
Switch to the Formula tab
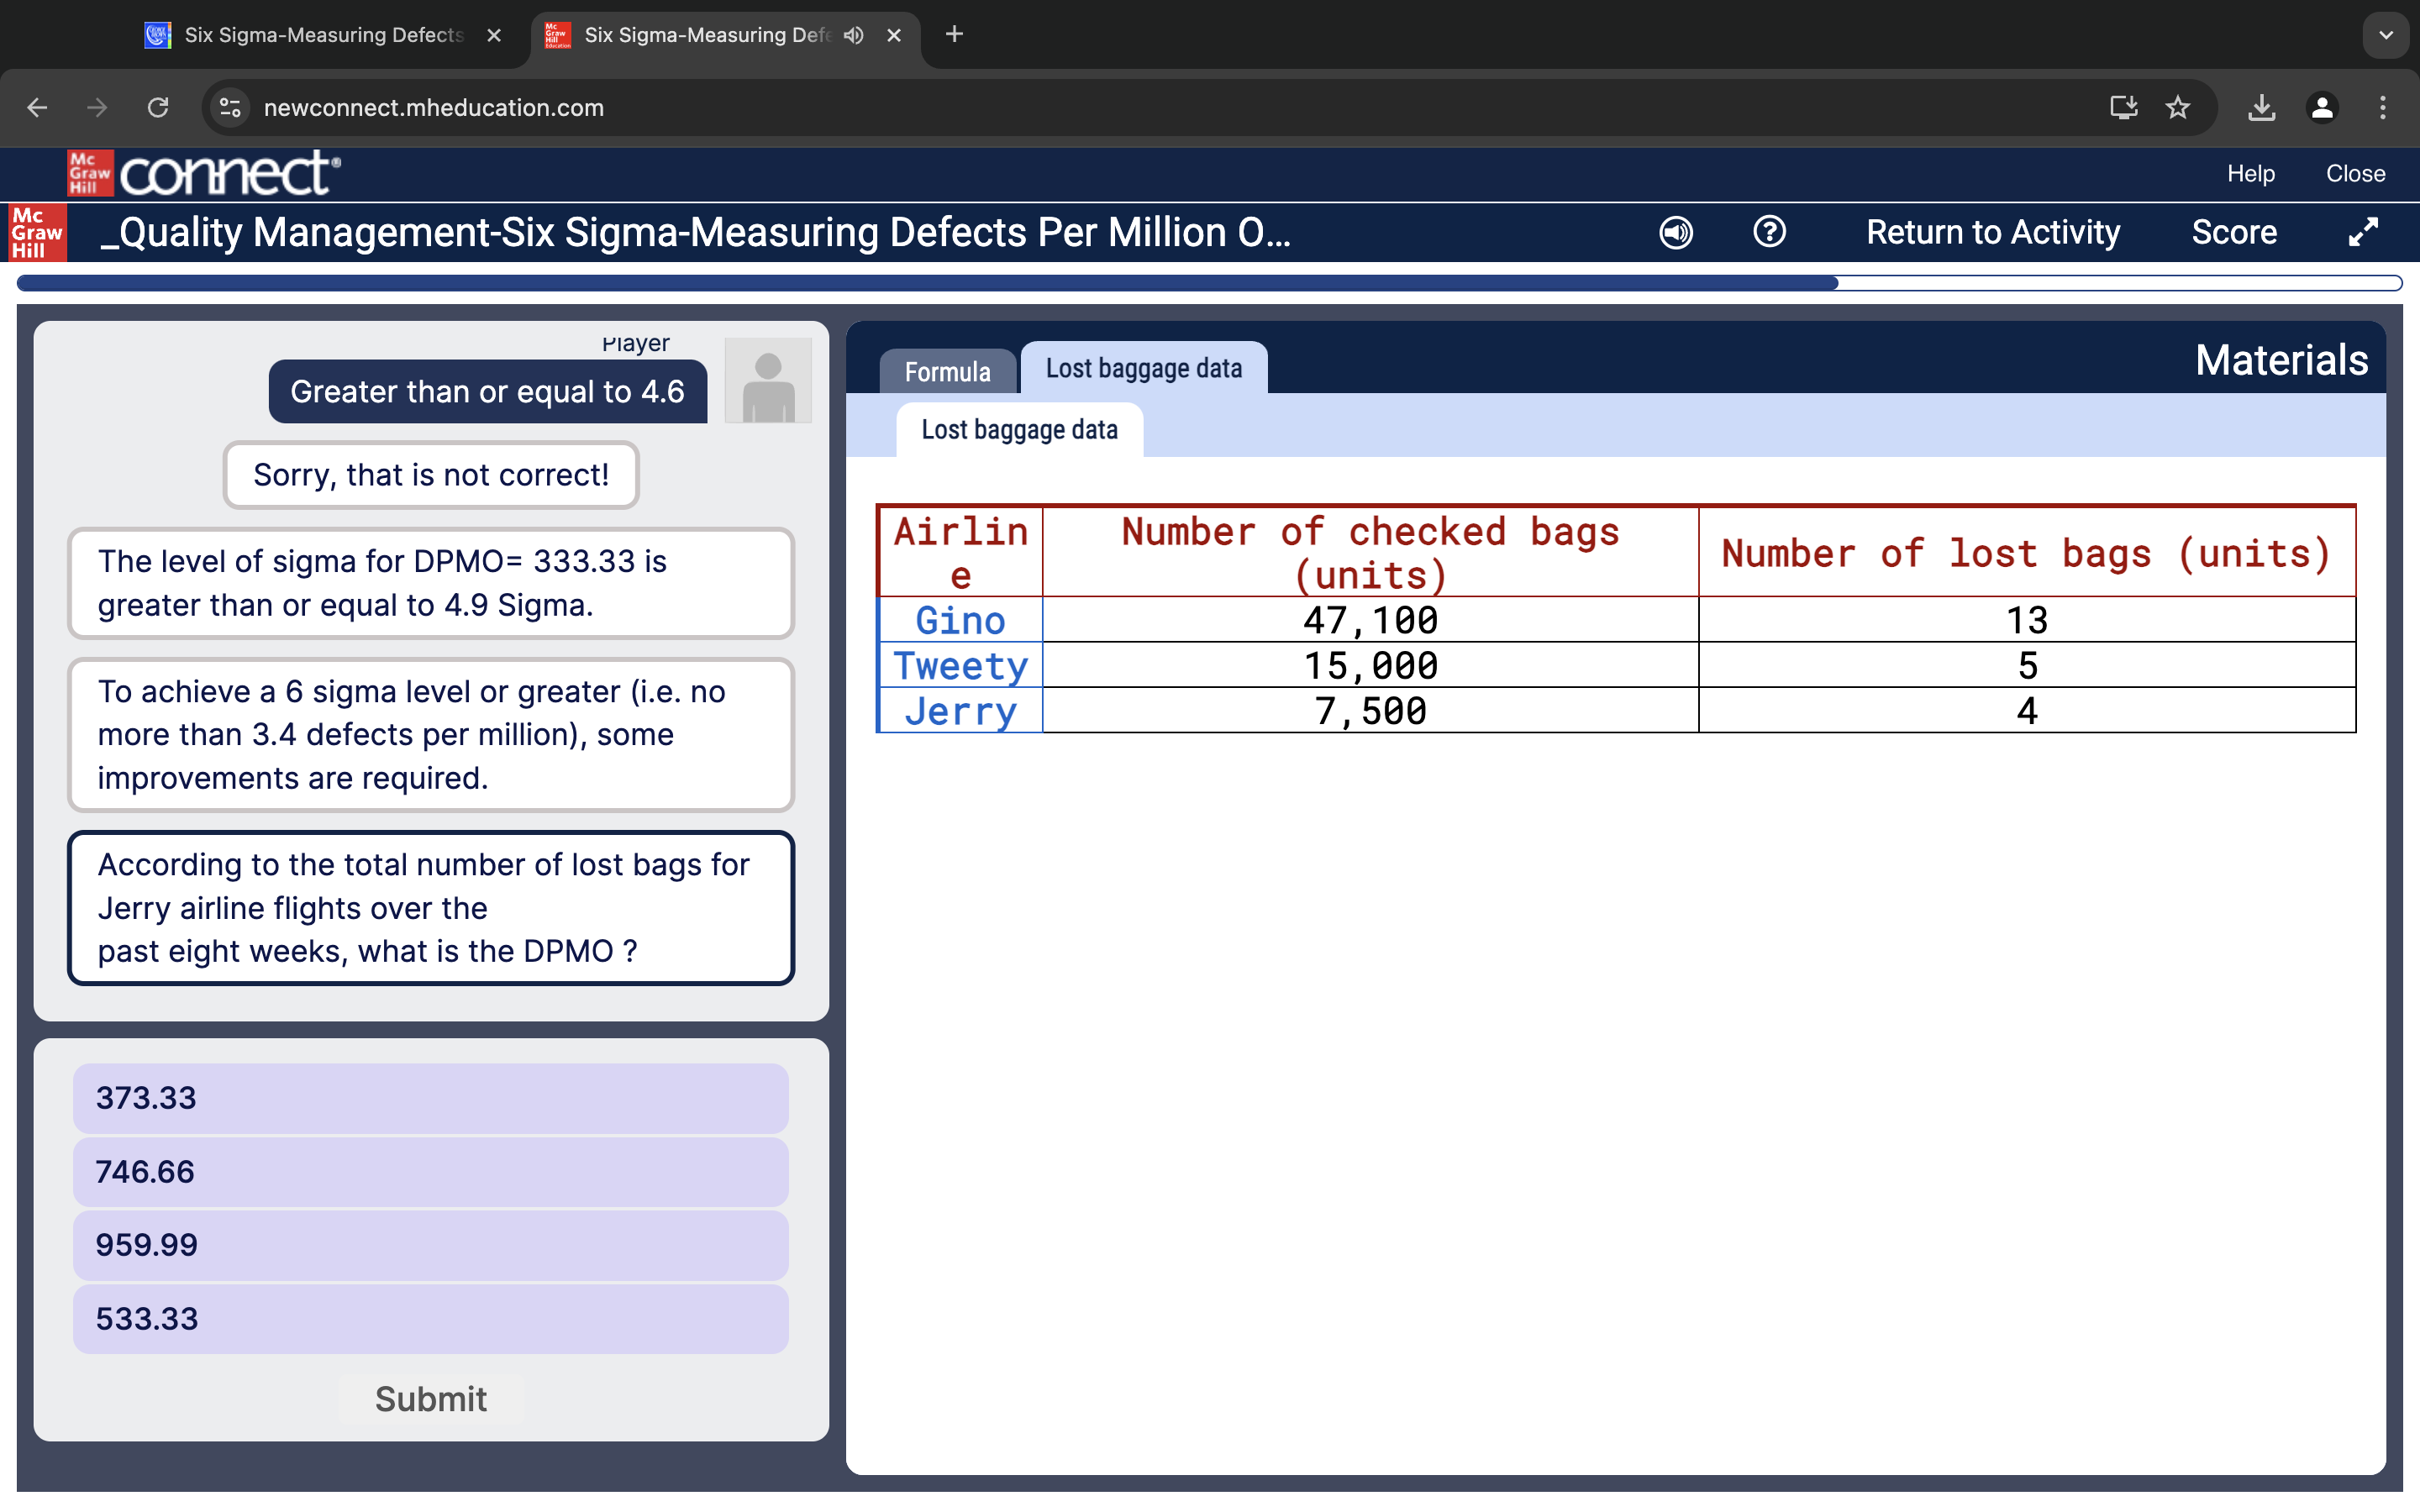(x=947, y=372)
